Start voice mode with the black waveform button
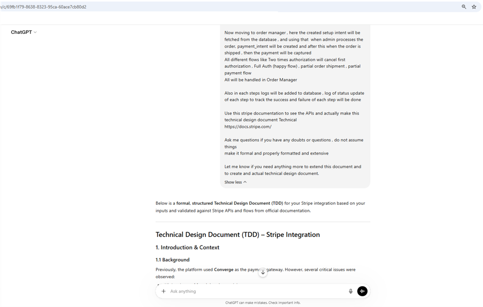Viewport: 483px width, 307px height. click(x=362, y=291)
